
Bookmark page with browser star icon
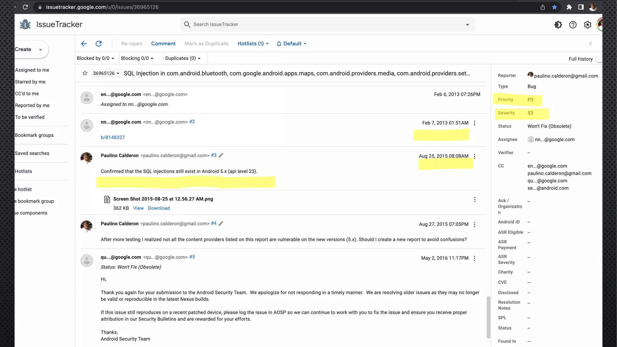[x=554, y=7]
